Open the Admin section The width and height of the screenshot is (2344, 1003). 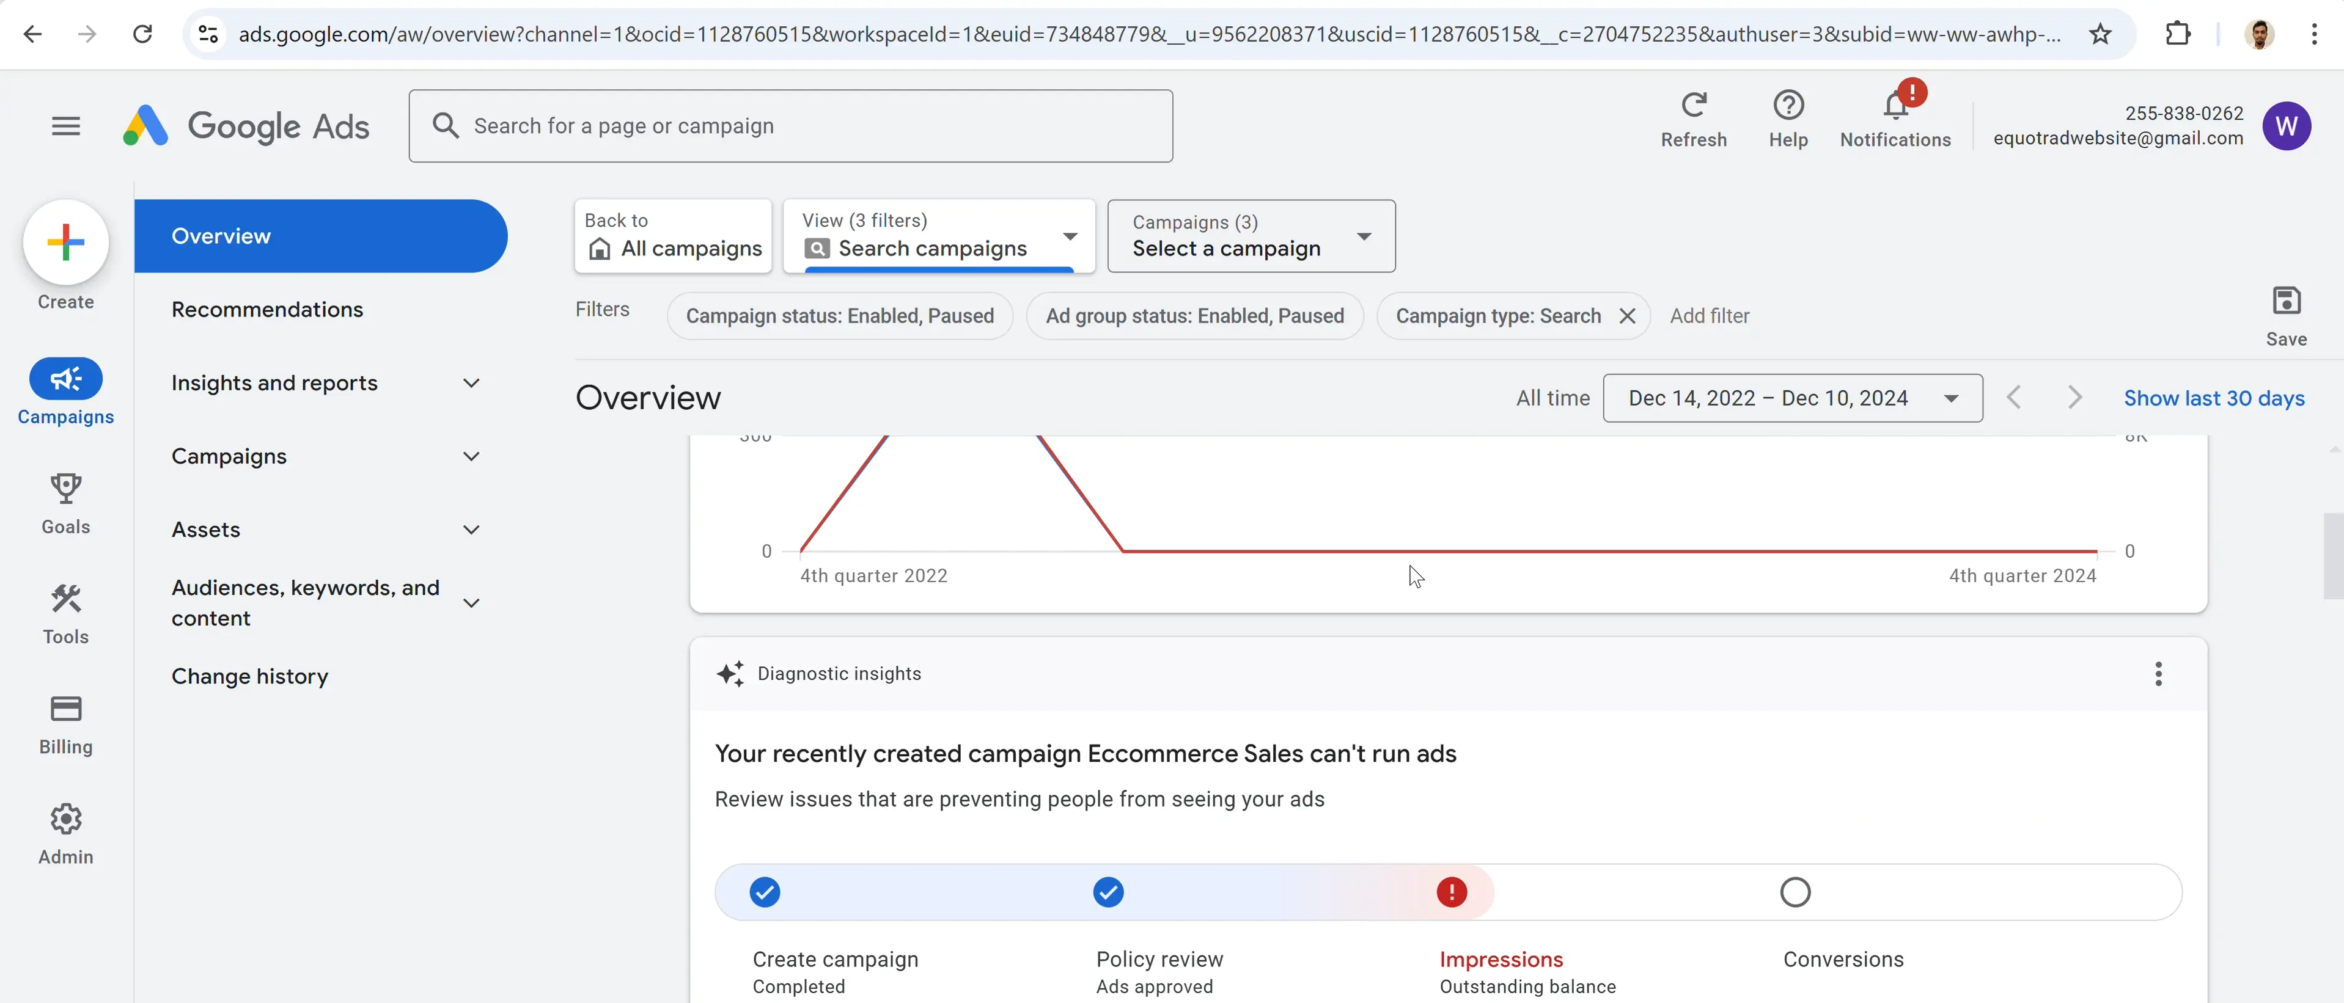tap(65, 832)
